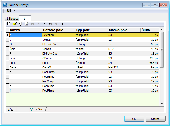Image resolution: width=170 pixels, height=126 pixels.
Task: Click the vertical scrollbar thumb
Action: [x=162, y=50]
